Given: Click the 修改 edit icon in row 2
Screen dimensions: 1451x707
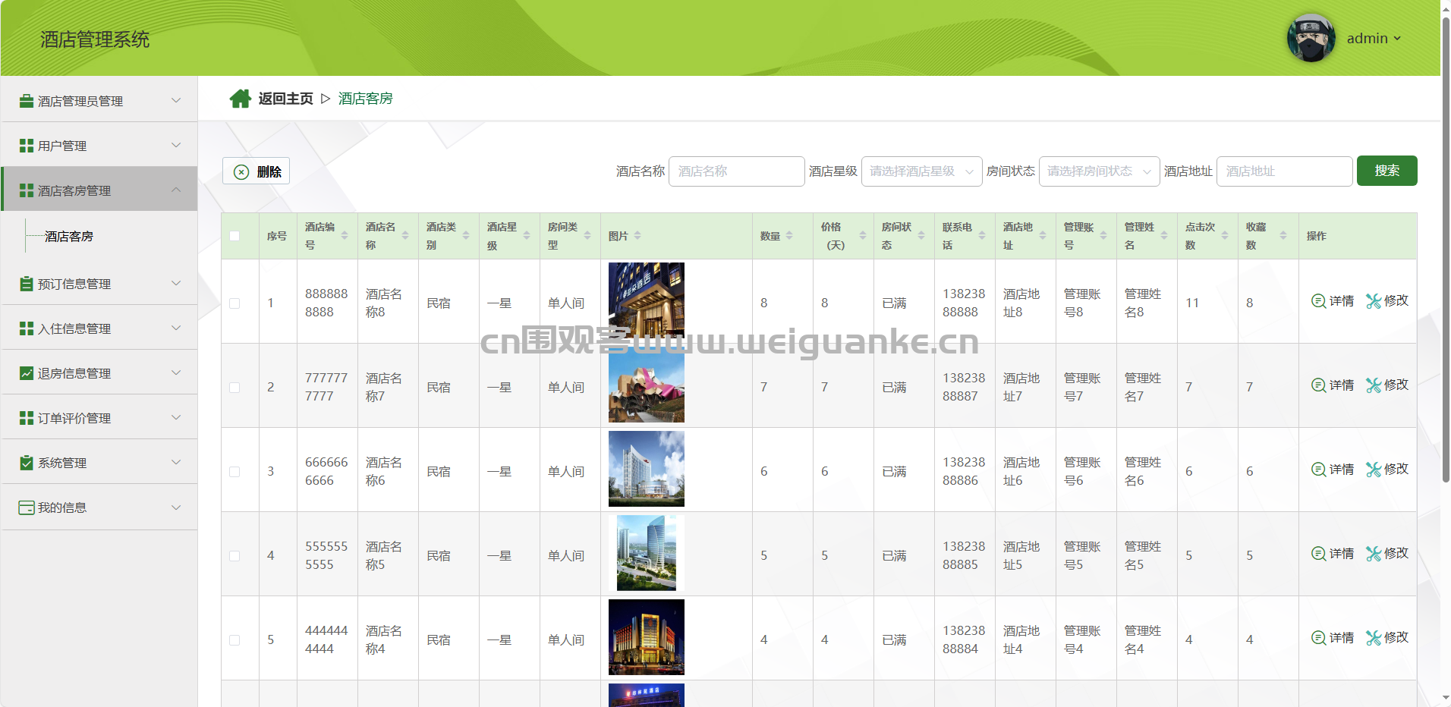Looking at the screenshot, I should point(1374,385).
